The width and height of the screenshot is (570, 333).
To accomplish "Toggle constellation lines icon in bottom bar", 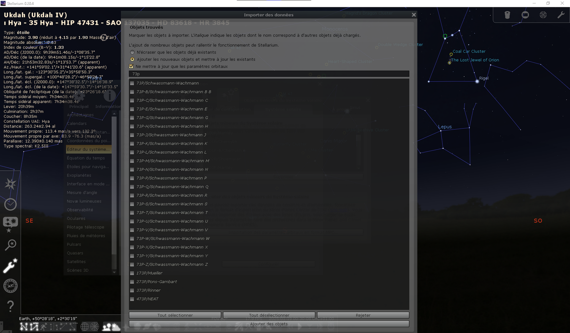I will pyautogui.click(x=24, y=327).
